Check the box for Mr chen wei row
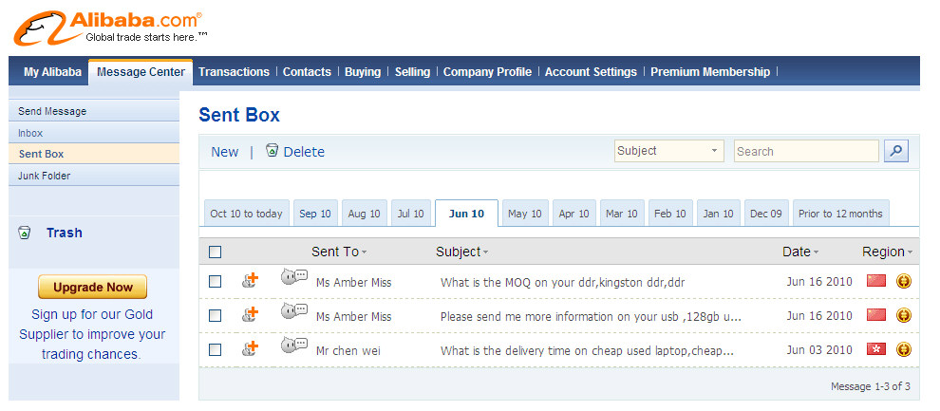 tap(215, 349)
